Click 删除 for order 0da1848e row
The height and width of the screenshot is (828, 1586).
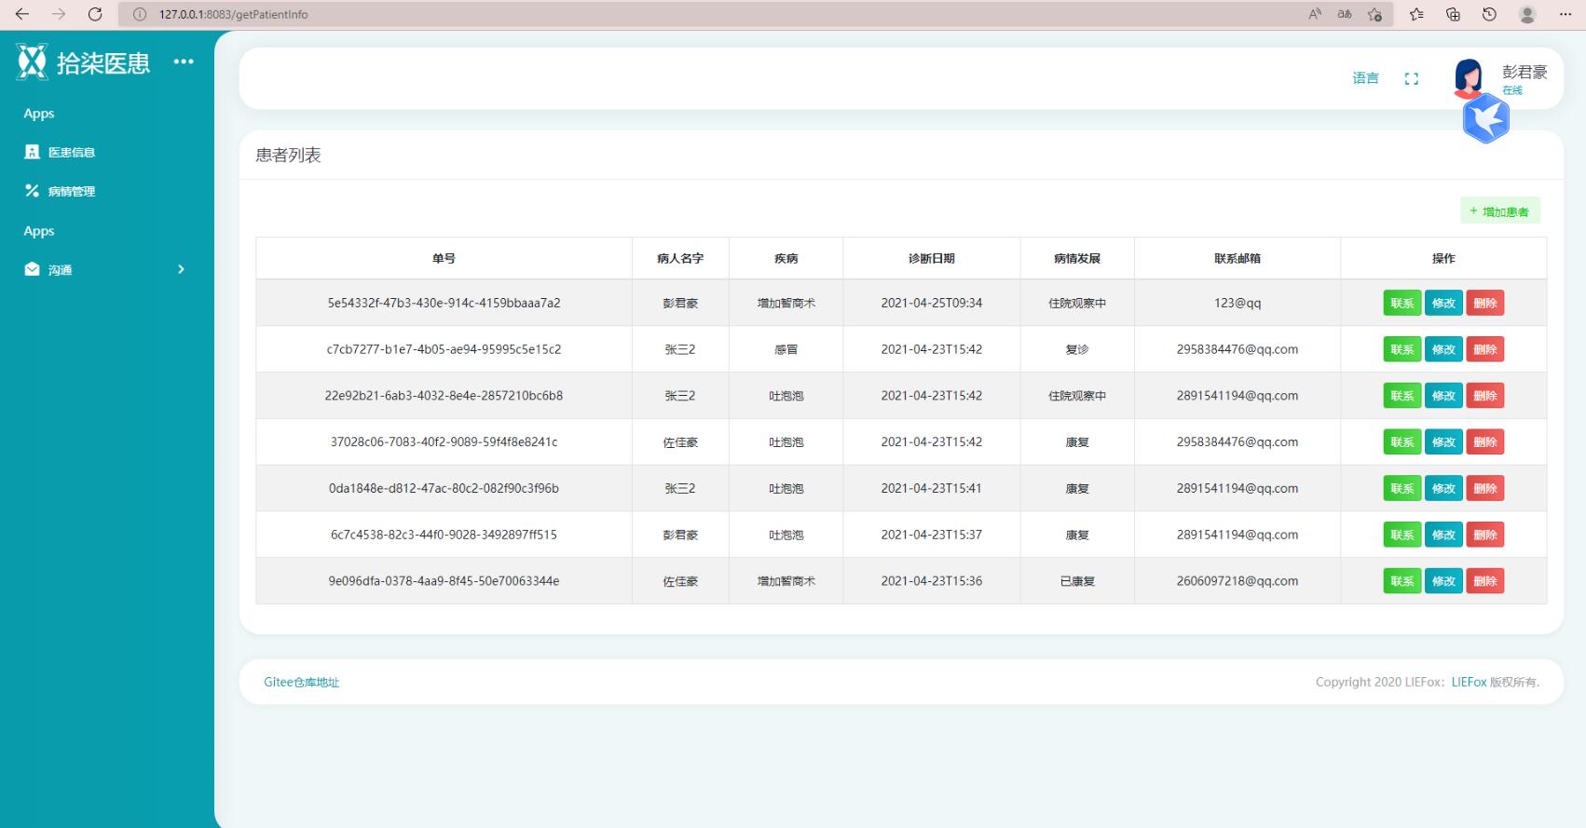(x=1484, y=488)
